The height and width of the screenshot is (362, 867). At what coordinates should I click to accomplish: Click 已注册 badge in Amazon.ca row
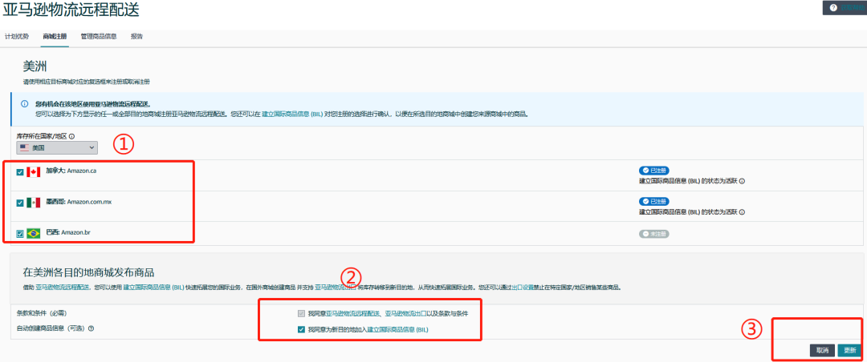653,171
